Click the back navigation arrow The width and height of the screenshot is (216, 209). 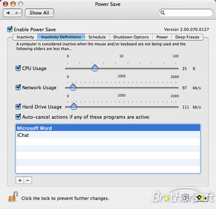[8, 13]
